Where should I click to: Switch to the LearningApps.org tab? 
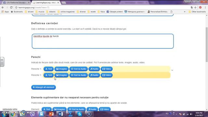coord(46,3)
